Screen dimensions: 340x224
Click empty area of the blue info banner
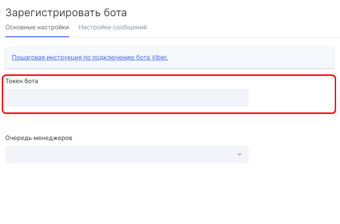[250, 57]
